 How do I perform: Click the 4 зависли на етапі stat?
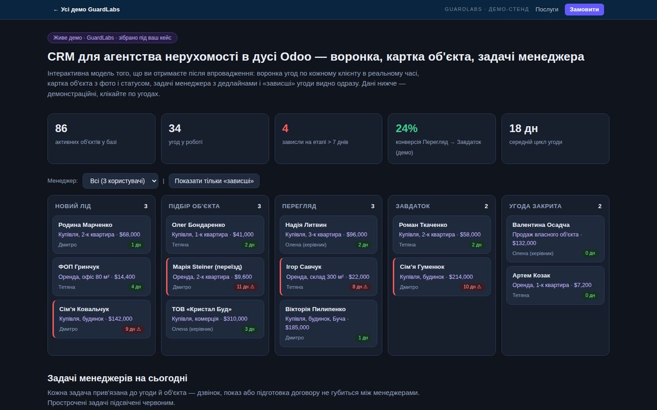pyautogui.click(x=328, y=139)
